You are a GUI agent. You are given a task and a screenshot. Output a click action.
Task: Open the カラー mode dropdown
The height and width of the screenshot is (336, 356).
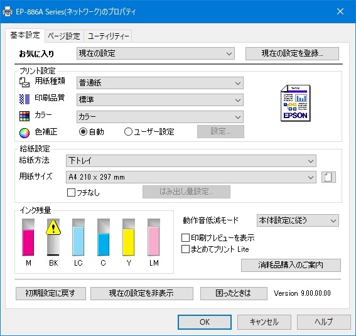point(160,117)
